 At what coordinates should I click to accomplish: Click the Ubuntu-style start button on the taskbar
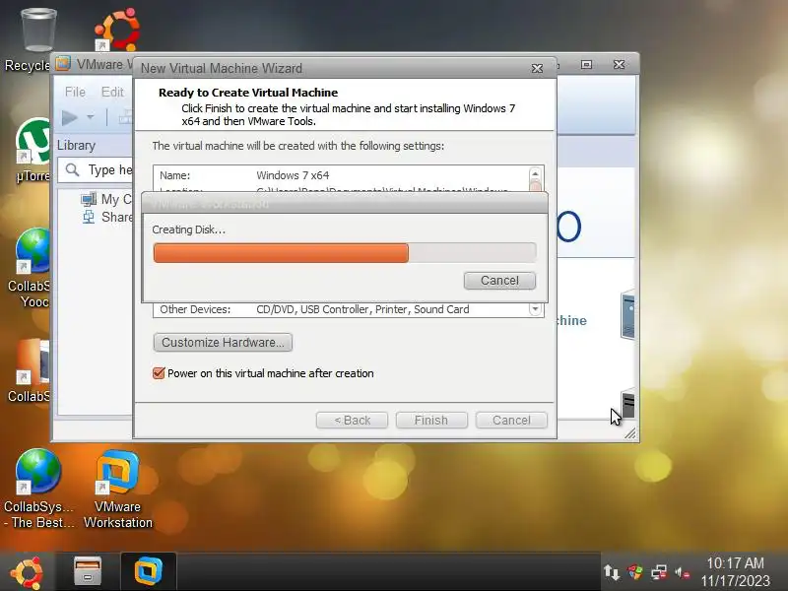[x=27, y=572]
